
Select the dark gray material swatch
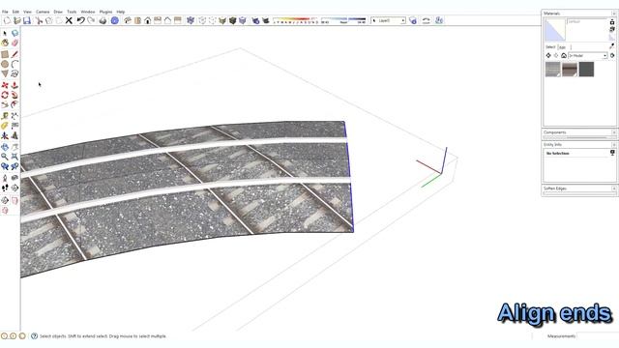[x=586, y=70]
